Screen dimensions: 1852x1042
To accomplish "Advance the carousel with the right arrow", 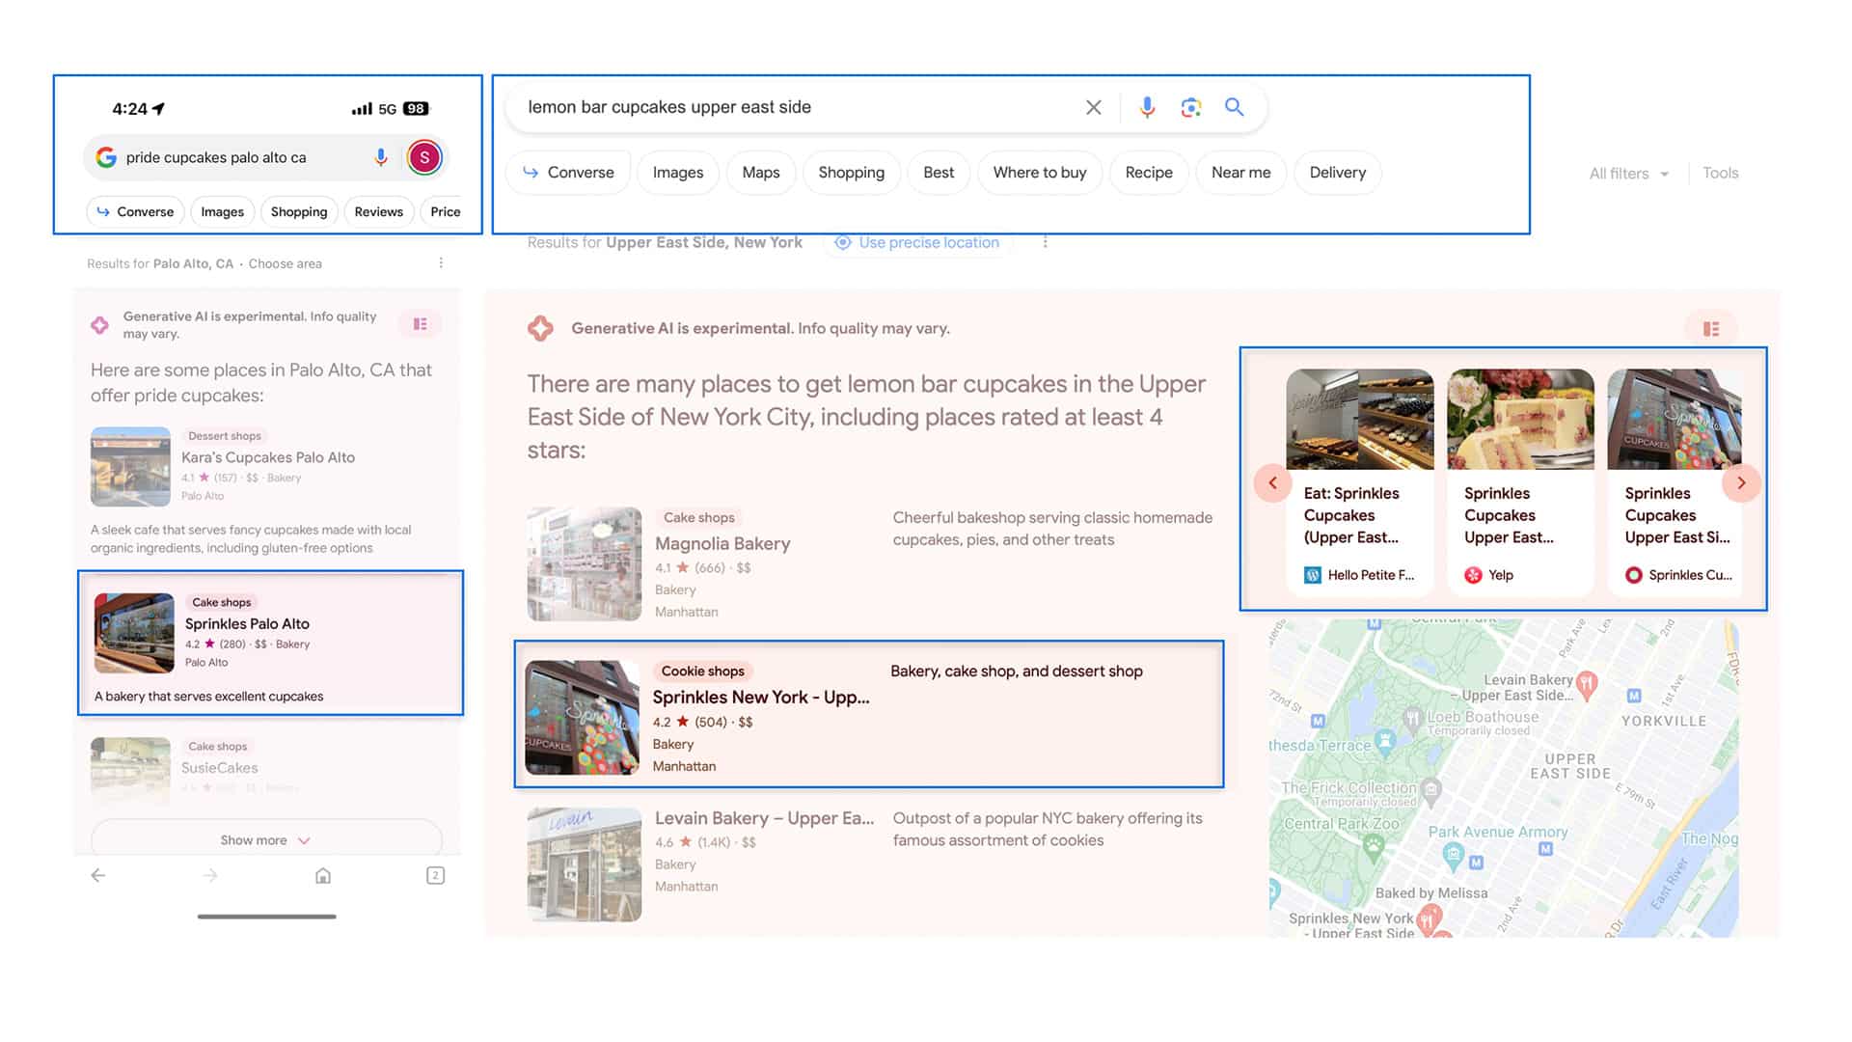I will 1741,482.
